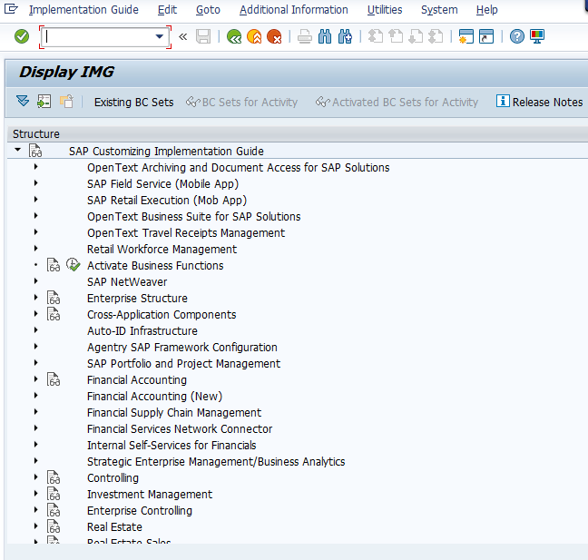This screenshot has height=560, width=588.
Task: Open the Utilities menu
Action: click(385, 9)
